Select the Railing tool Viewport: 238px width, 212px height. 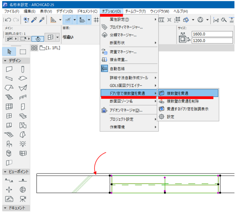[x=23, y=97]
